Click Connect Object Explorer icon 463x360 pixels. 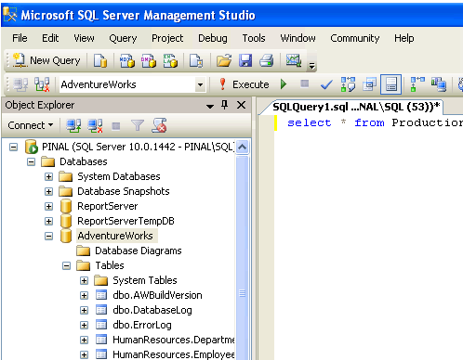(73, 125)
